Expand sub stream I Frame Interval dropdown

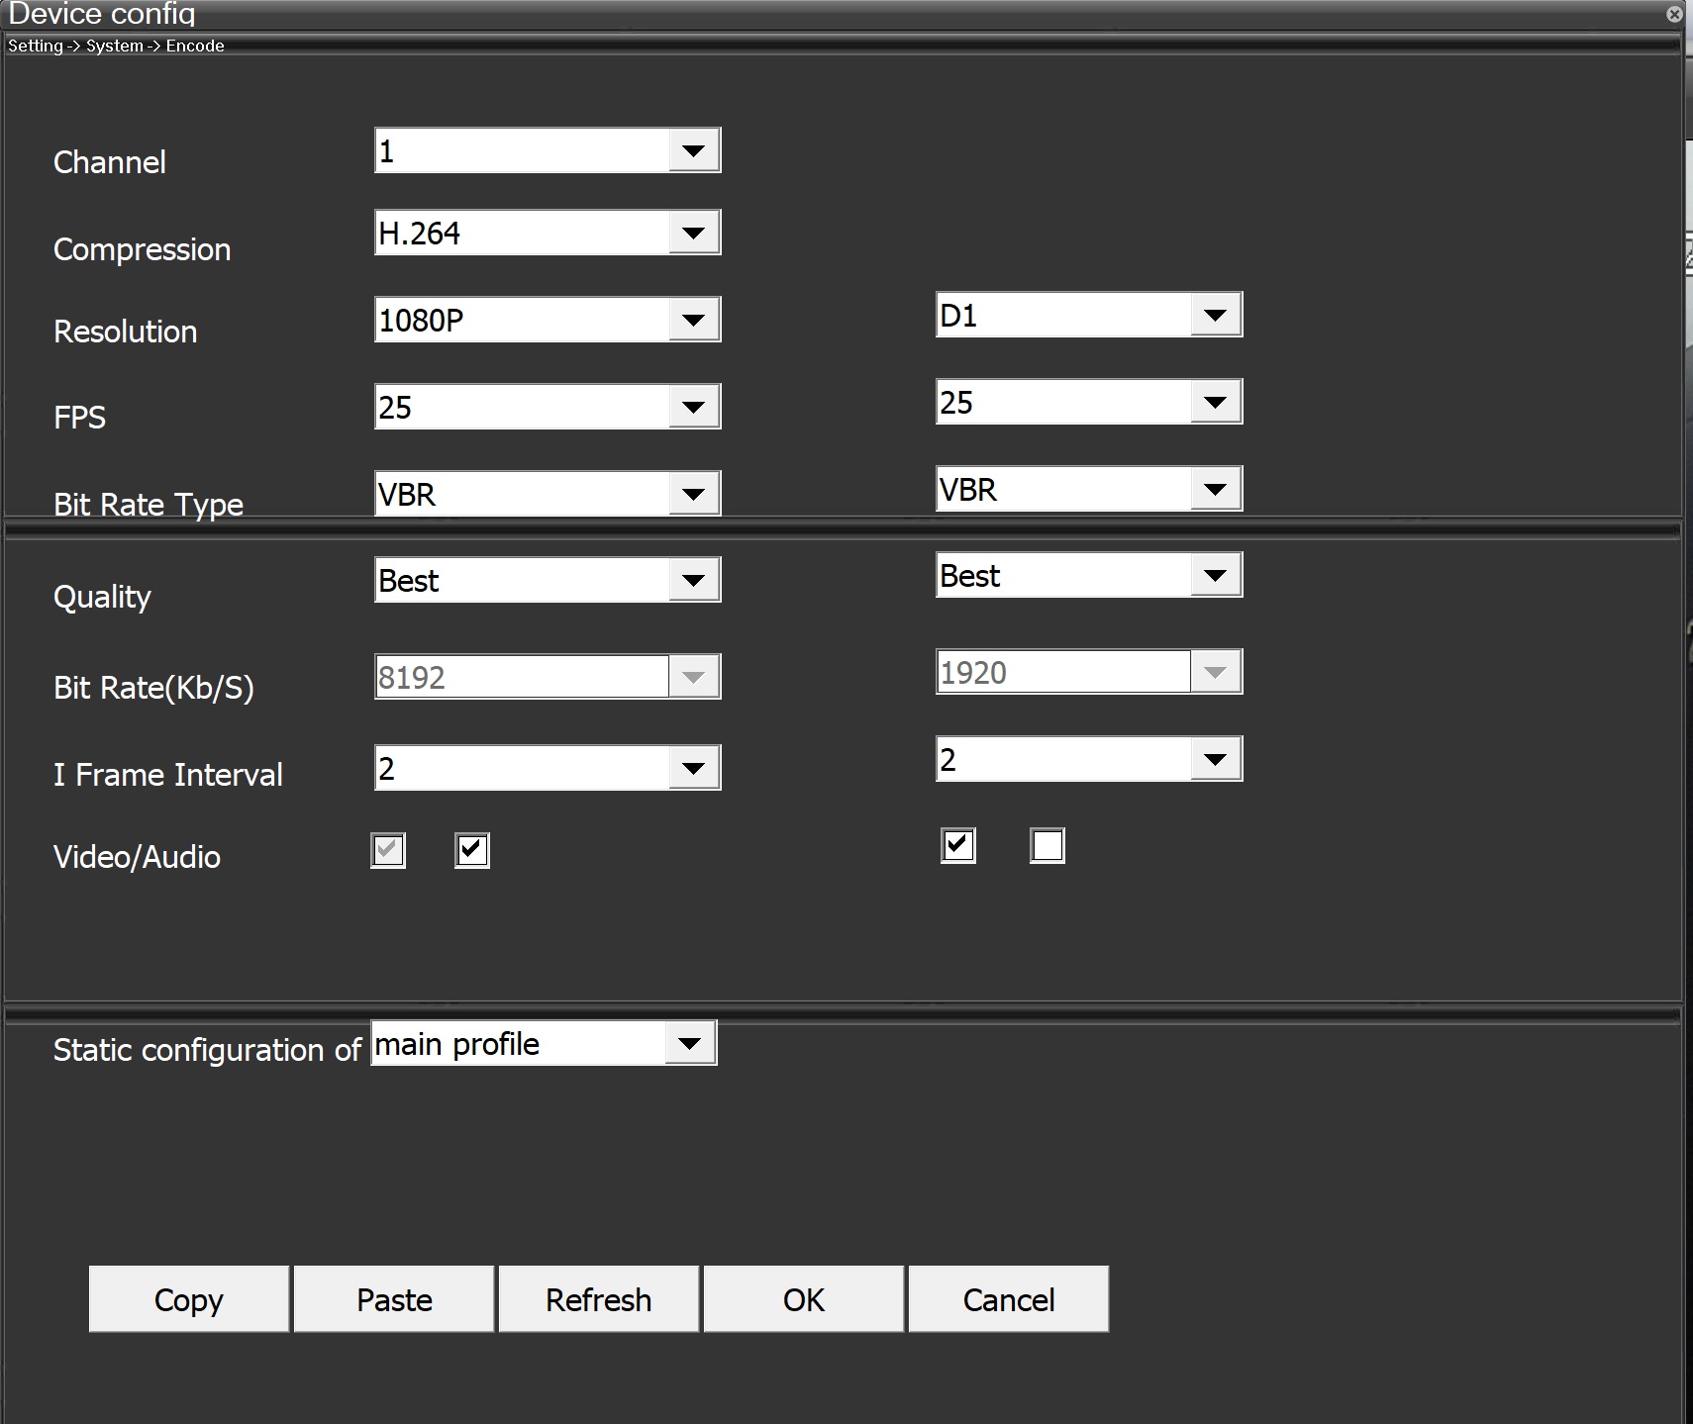pyautogui.click(x=1215, y=760)
